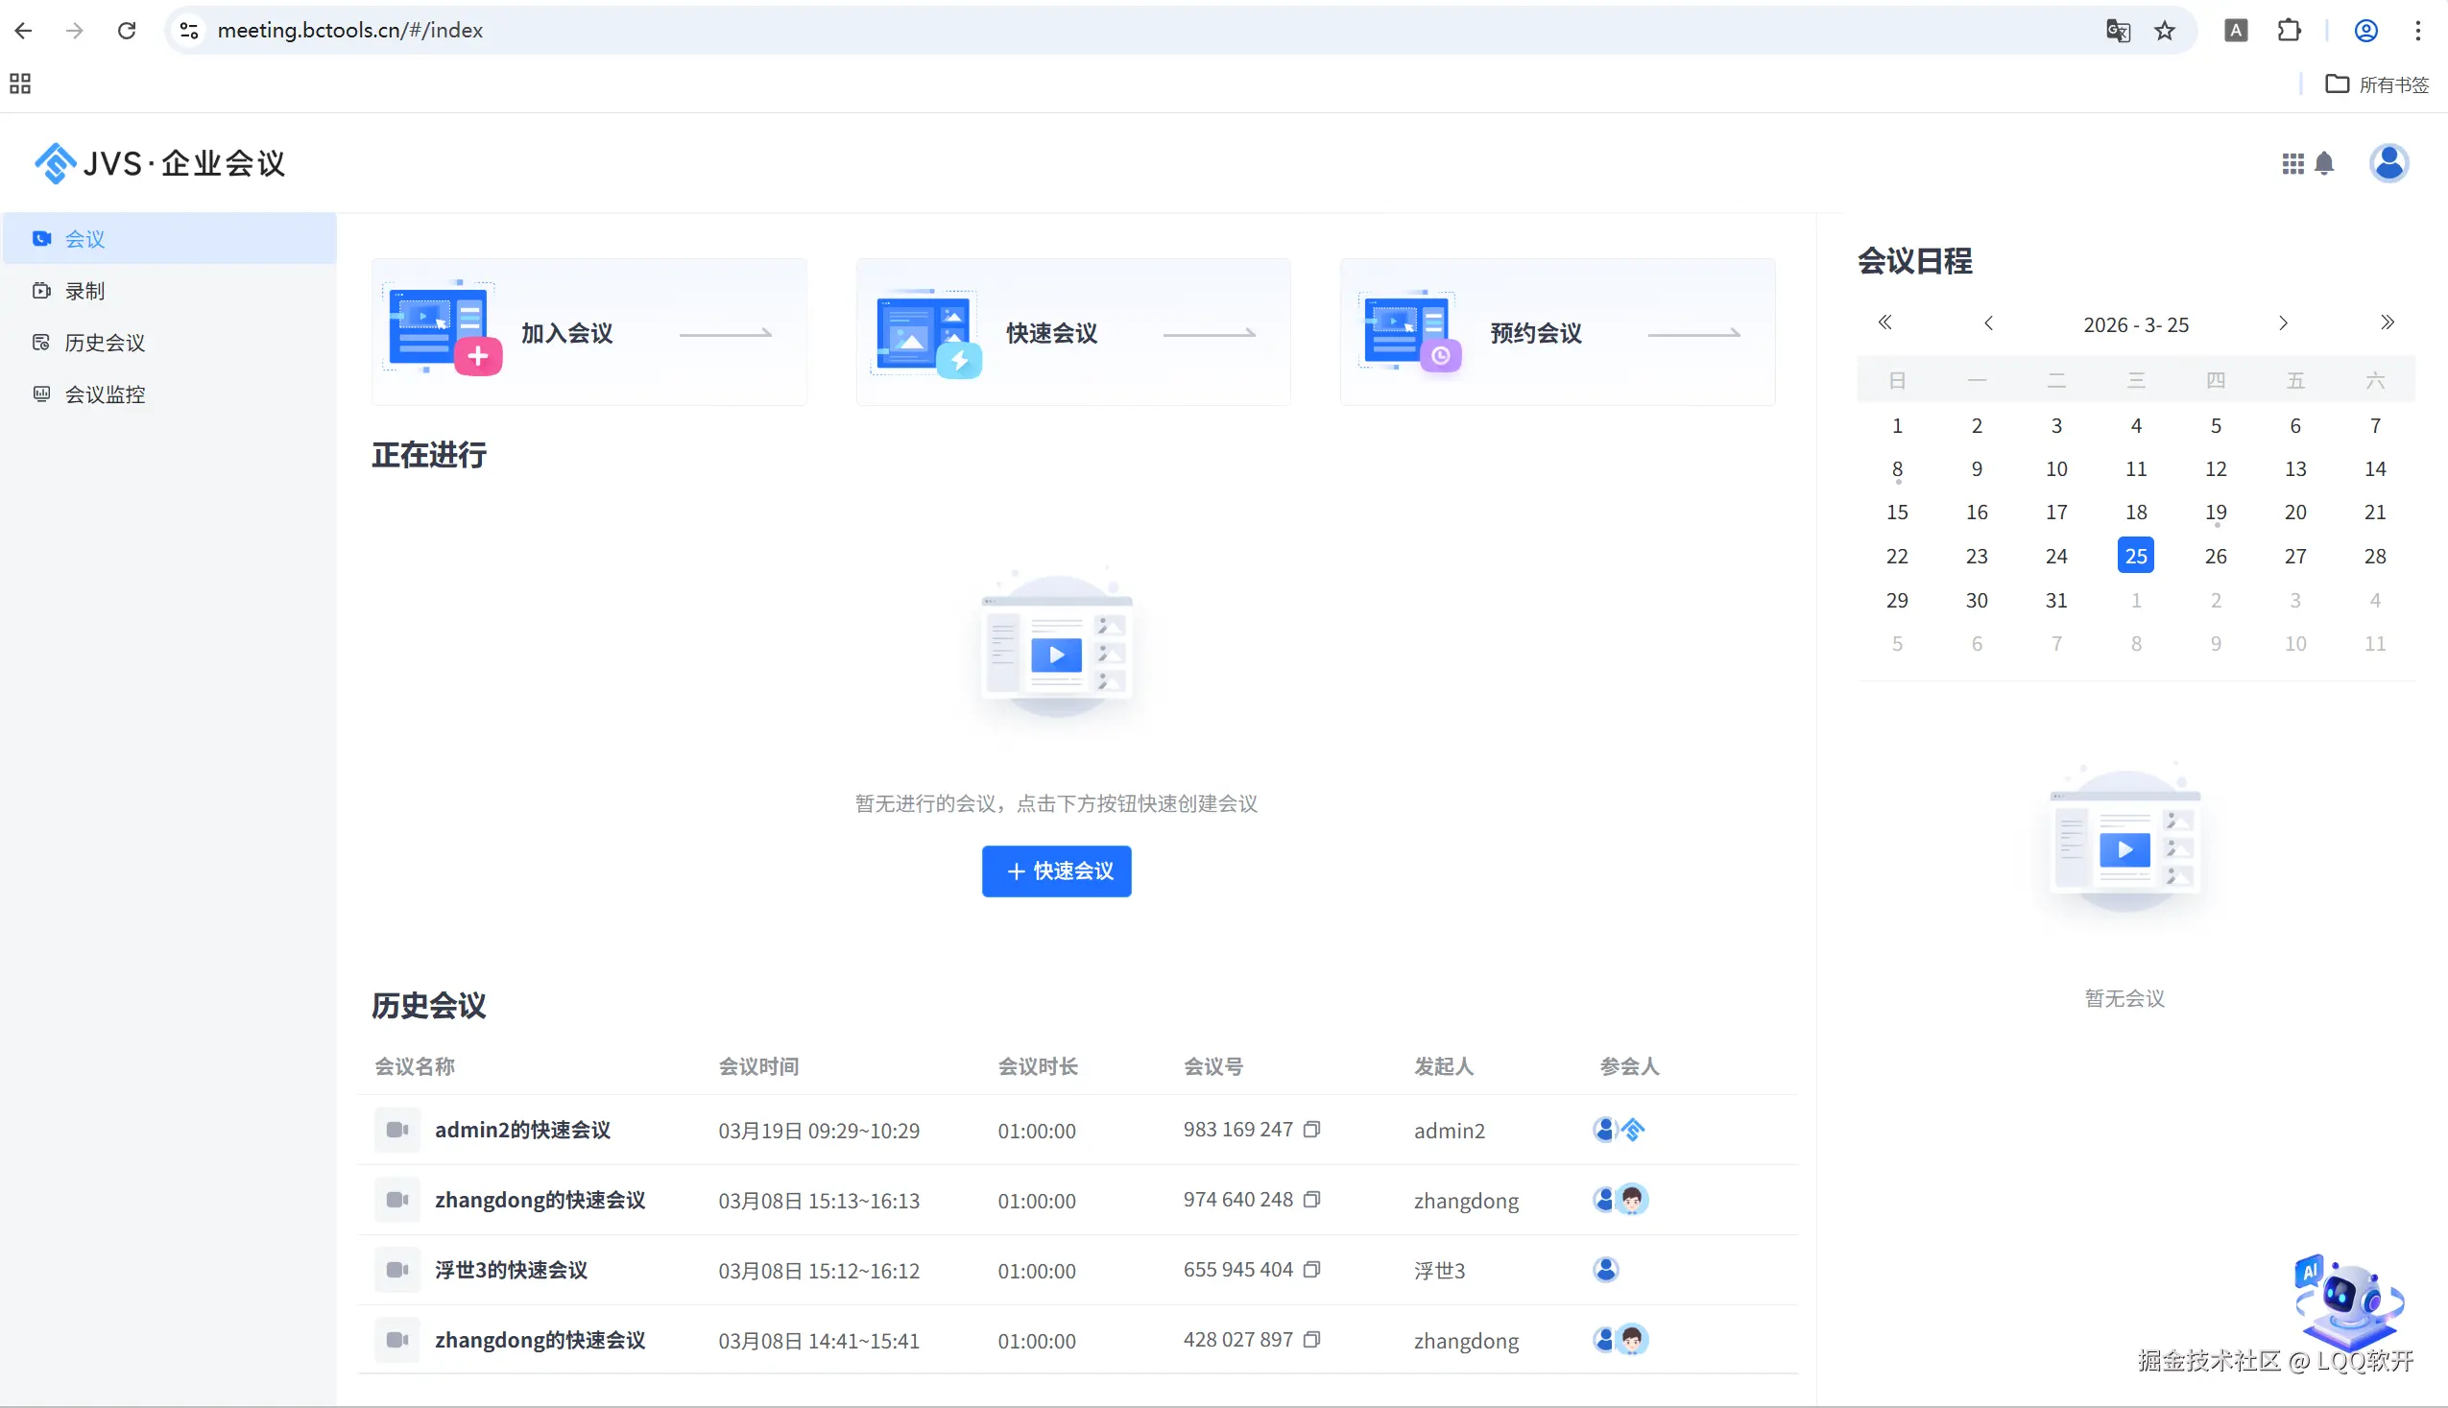Viewport: 2448px width, 1408px height.
Task: Click the blue 快速会议 button
Action: 1056,871
